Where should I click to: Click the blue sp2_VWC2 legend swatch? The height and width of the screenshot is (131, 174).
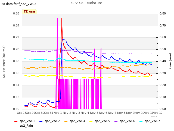[41, 121]
